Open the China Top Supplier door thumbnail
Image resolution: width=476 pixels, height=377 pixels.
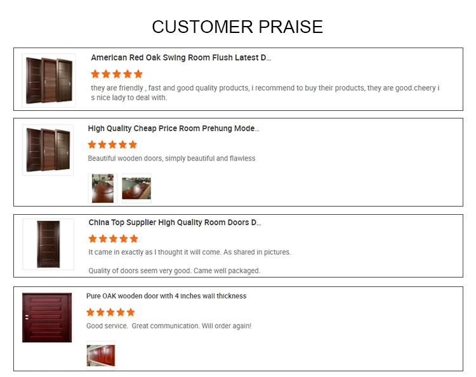coord(48,244)
